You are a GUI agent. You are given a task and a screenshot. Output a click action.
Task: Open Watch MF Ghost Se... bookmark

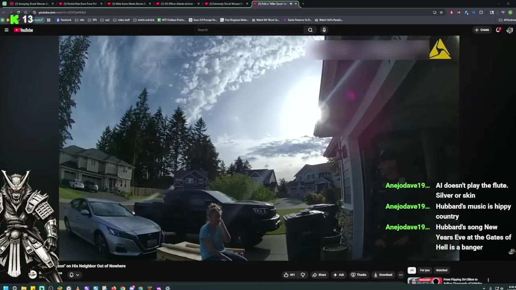pos(266,20)
